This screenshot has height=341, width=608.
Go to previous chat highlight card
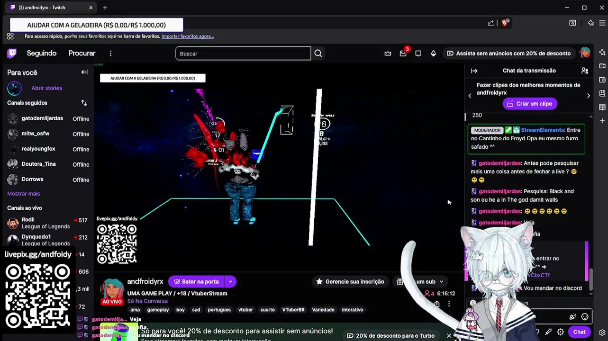(x=470, y=96)
